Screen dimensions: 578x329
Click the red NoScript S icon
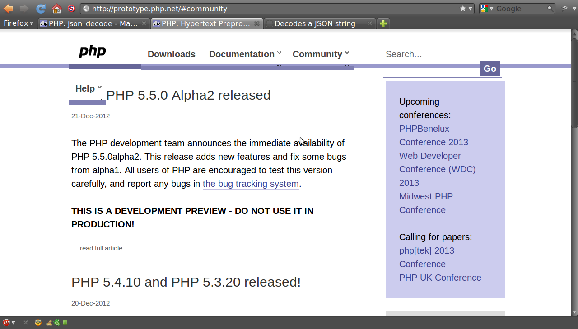71,9
